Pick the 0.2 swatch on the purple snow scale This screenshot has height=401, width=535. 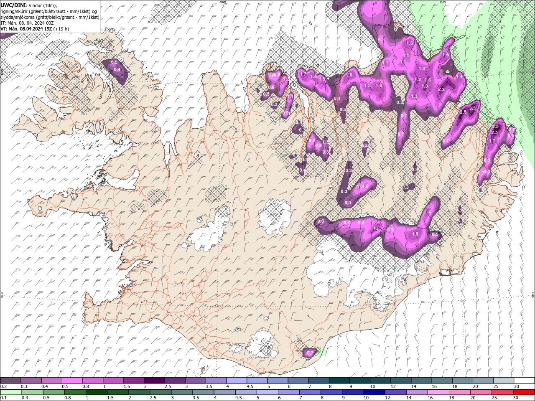[x=10, y=381]
